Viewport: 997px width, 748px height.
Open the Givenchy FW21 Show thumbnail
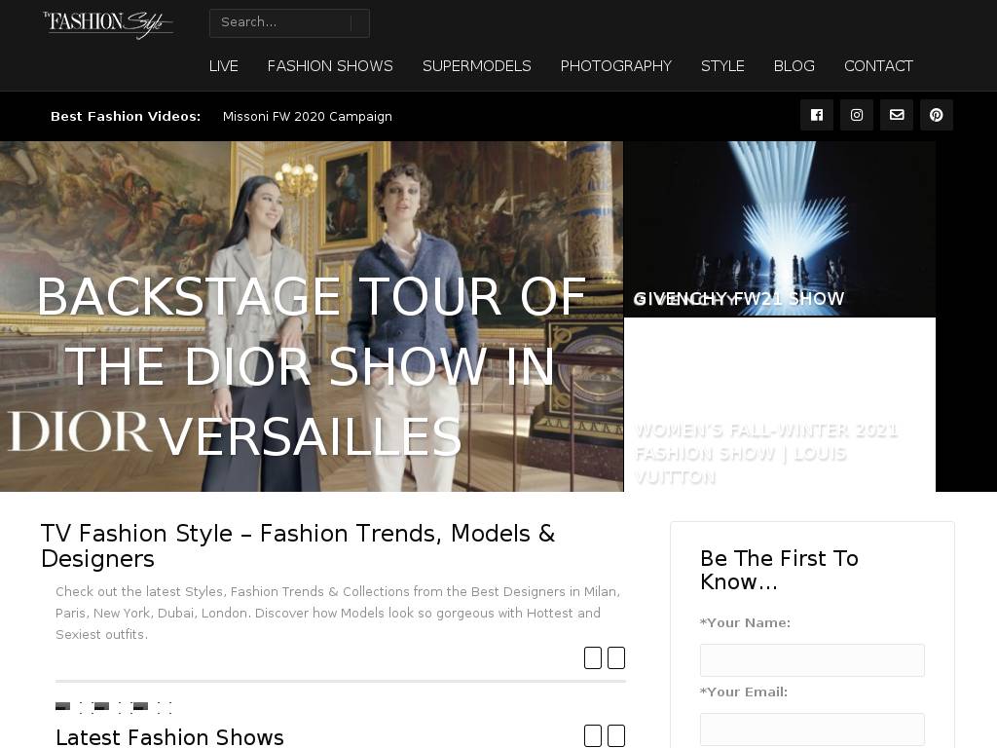pyautogui.click(x=780, y=229)
